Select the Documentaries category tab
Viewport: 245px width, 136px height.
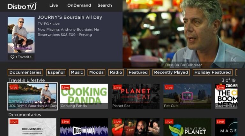25,72
